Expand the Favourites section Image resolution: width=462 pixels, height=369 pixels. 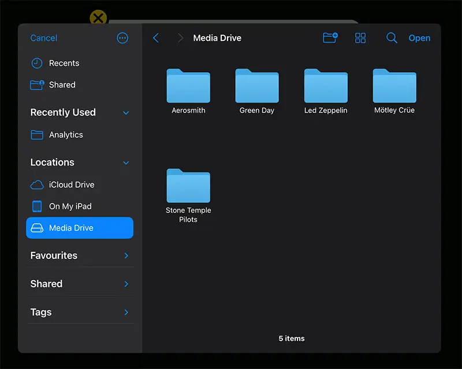point(126,256)
